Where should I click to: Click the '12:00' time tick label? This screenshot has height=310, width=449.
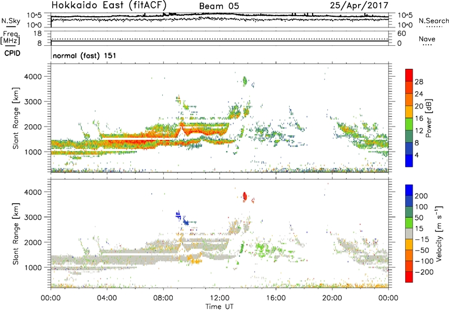click(219, 298)
